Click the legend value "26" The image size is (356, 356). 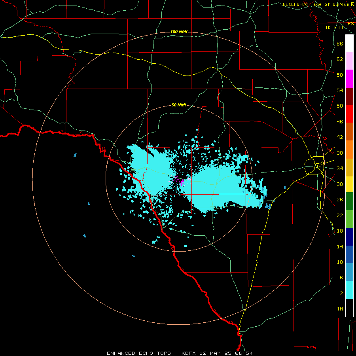(x=340, y=200)
